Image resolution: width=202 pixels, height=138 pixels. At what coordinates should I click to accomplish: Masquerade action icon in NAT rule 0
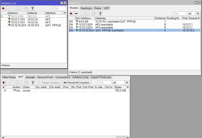[14, 90]
